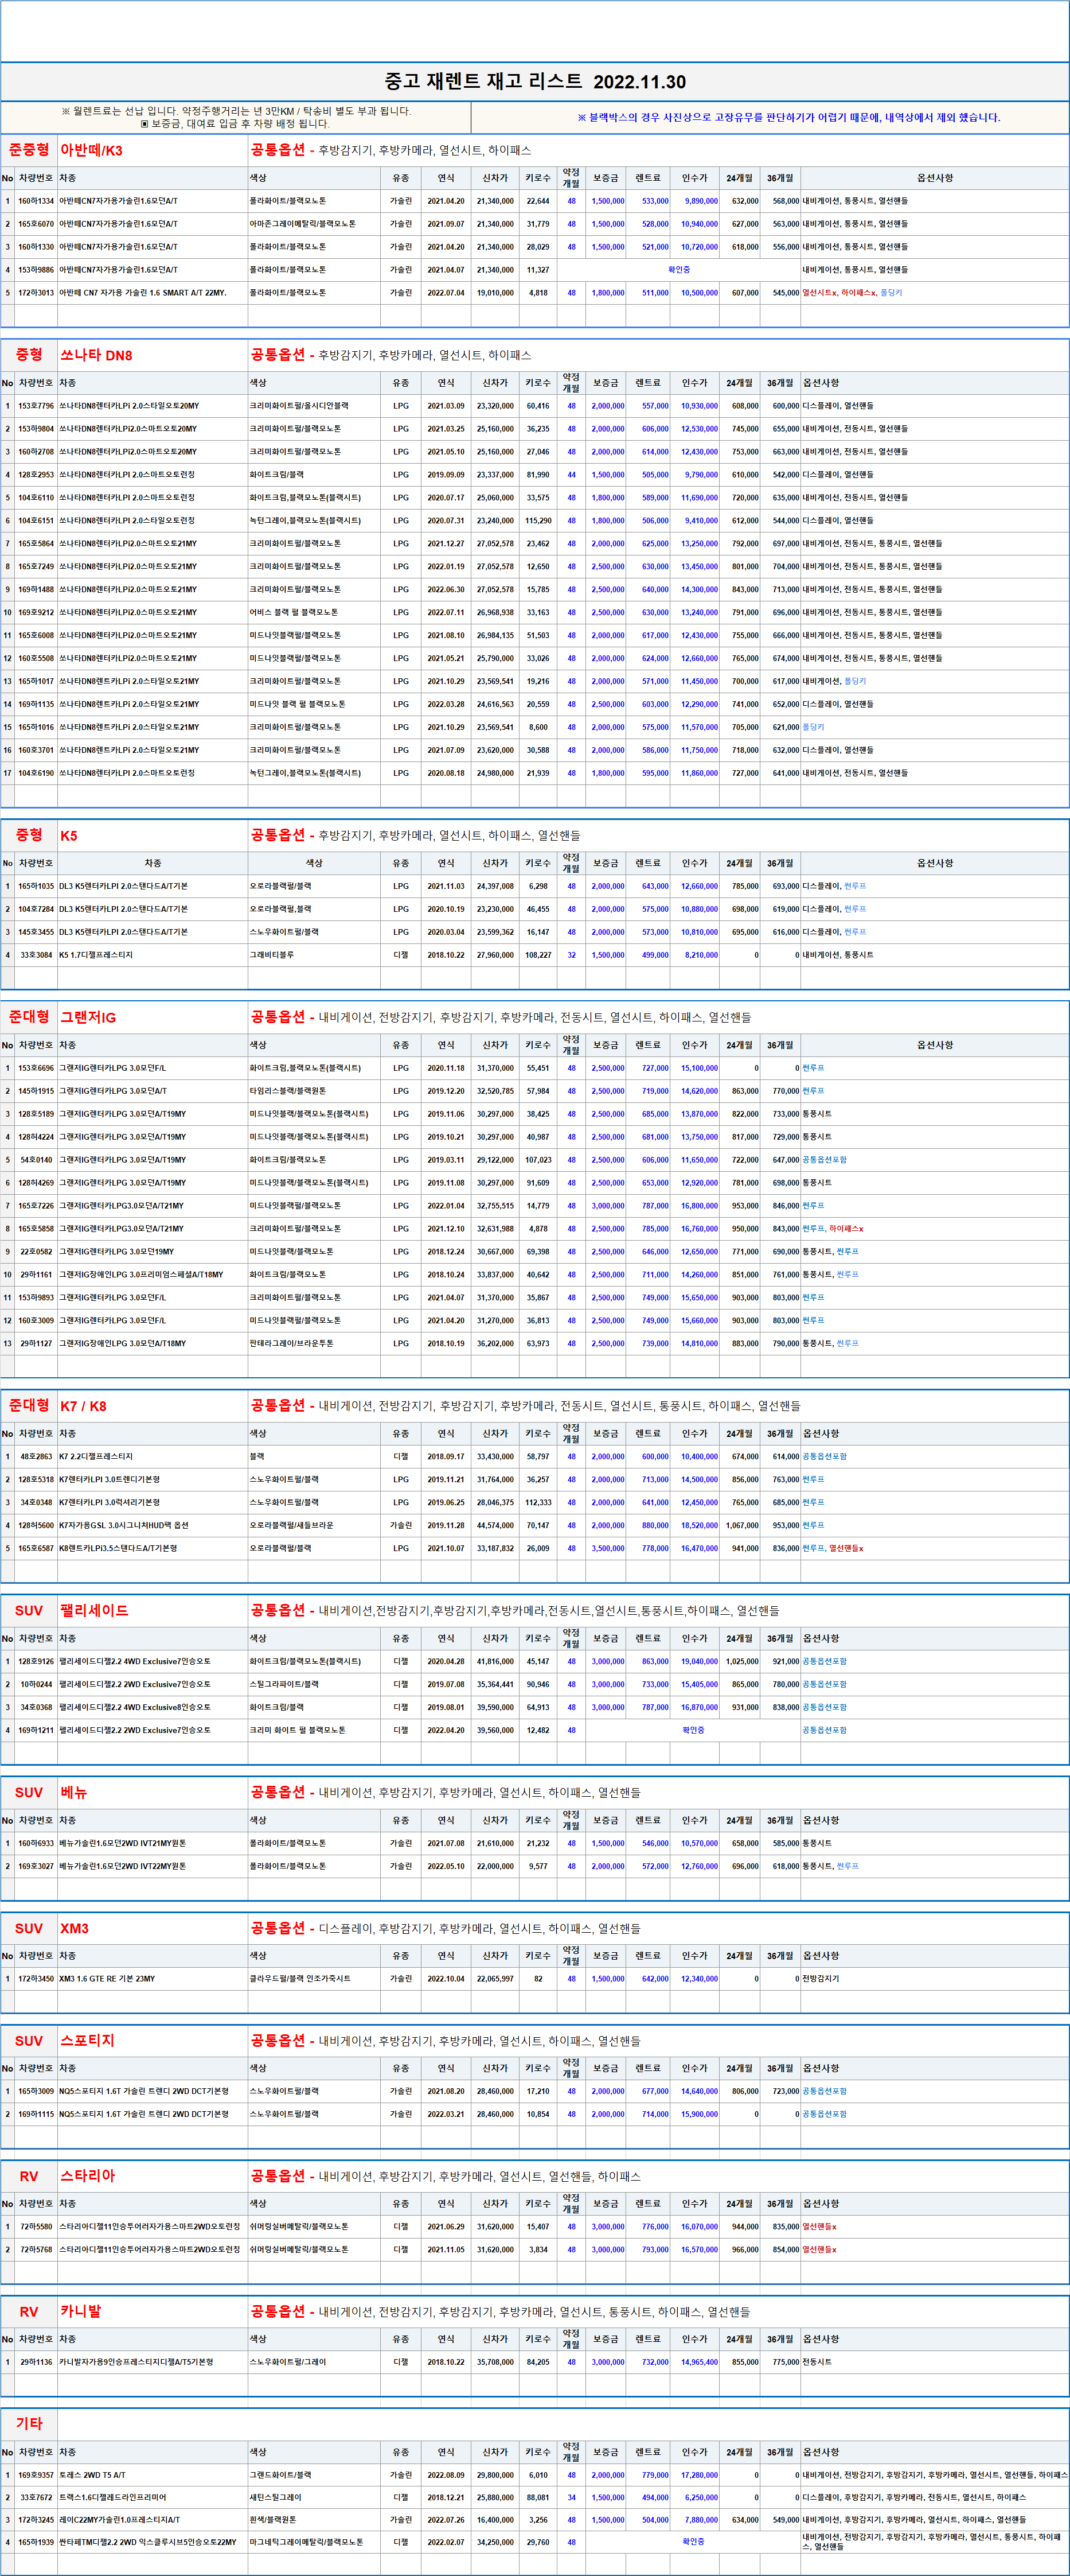The width and height of the screenshot is (1070, 2576).
Task: Click the '아마존그레이메탈릭/블랙모노톤' color cell
Action: [x=314, y=224]
